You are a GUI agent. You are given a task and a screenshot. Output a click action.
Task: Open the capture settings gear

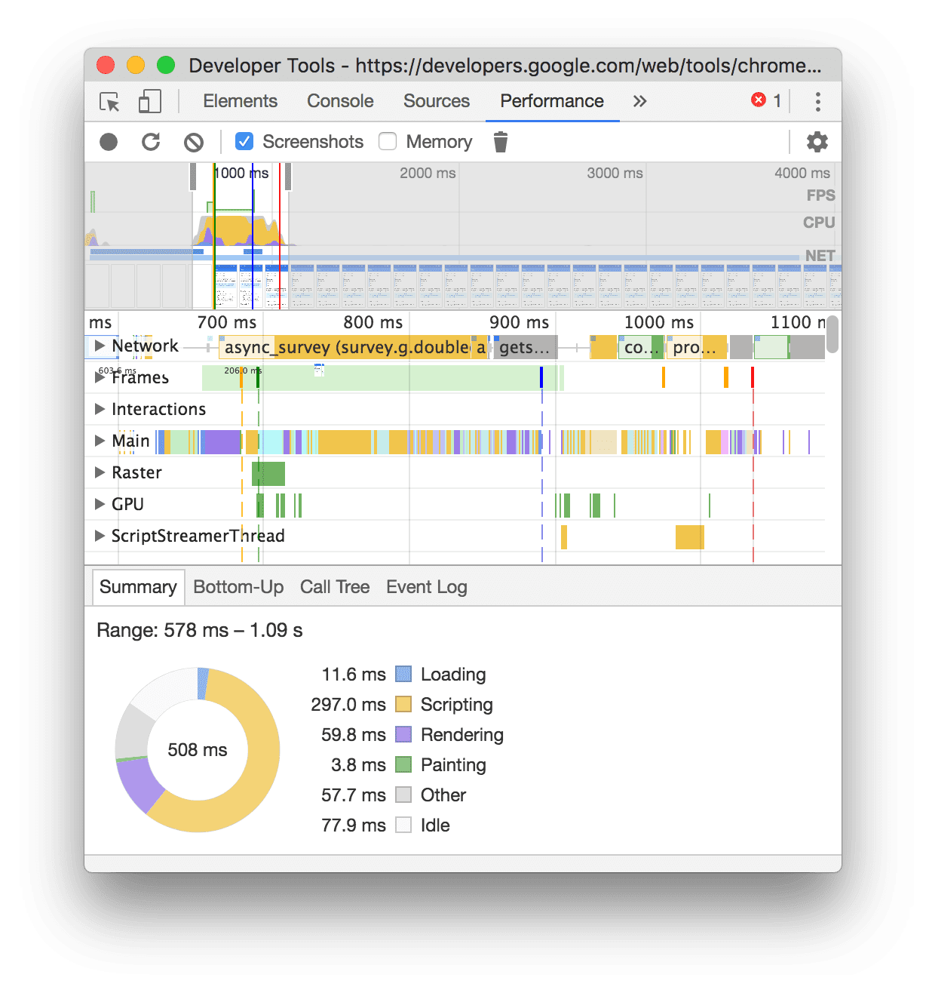coord(817,141)
